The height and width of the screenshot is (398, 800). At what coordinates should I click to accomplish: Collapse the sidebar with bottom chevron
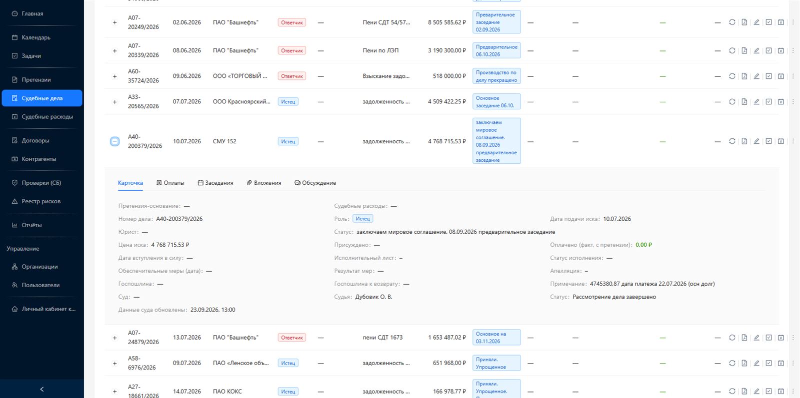[42, 389]
